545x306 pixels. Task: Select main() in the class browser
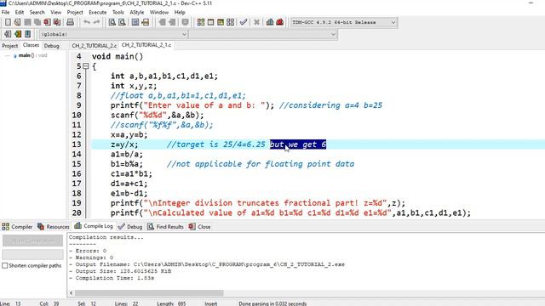[x=26, y=55]
